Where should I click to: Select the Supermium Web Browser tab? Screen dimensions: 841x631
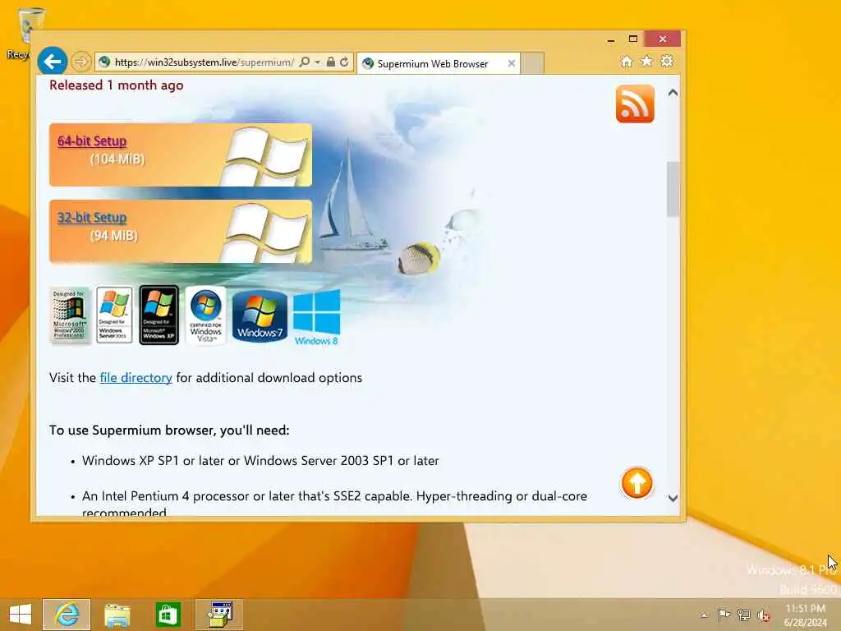(x=432, y=64)
